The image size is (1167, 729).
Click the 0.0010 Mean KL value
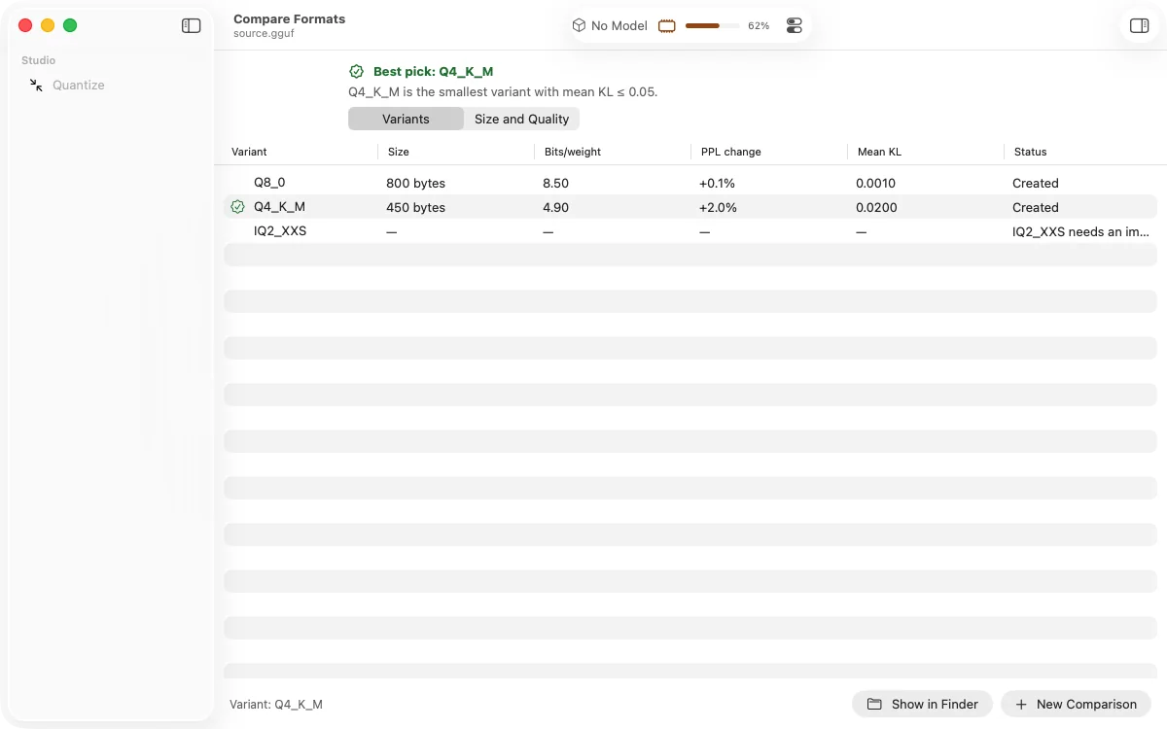tap(876, 183)
